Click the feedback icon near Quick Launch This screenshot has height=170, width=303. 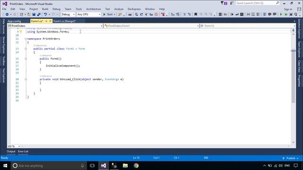(232, 3)
